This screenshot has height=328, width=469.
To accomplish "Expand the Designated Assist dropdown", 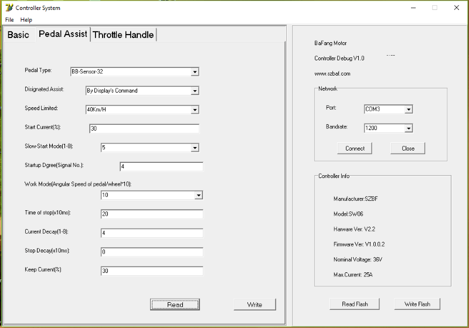I will 195,91.
